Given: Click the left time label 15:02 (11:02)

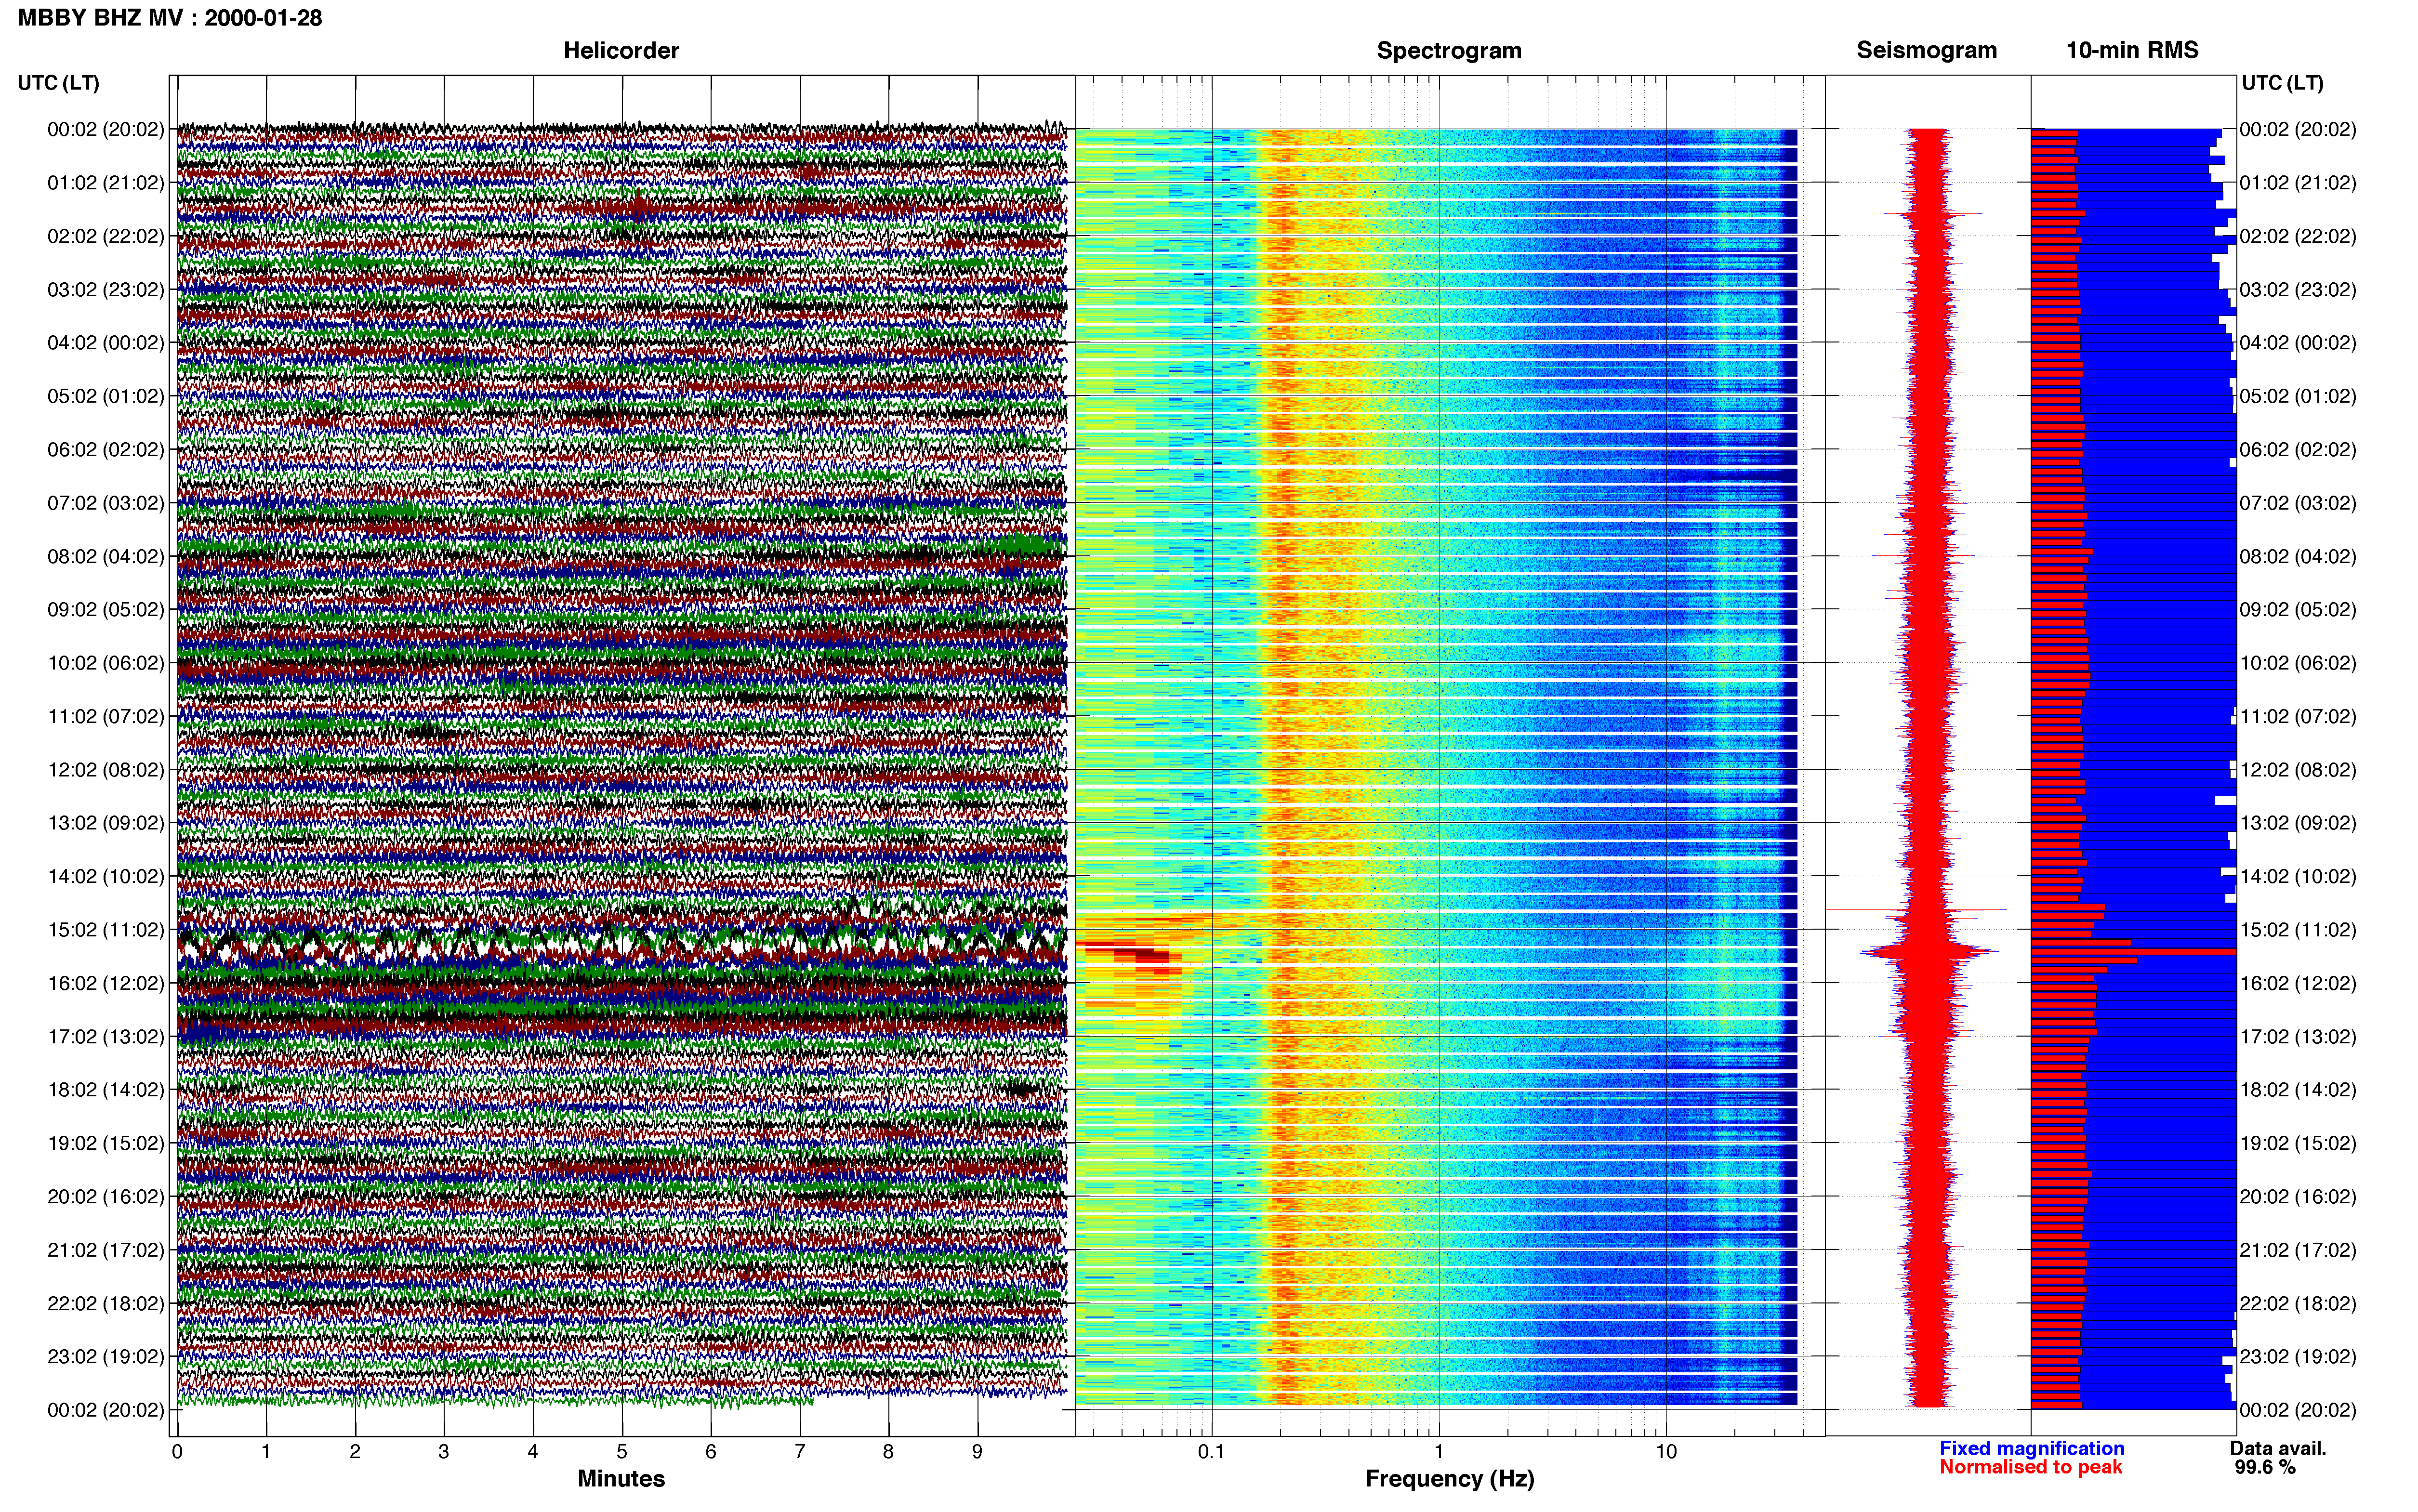Looking at the screenshot, I should point(106,930).
